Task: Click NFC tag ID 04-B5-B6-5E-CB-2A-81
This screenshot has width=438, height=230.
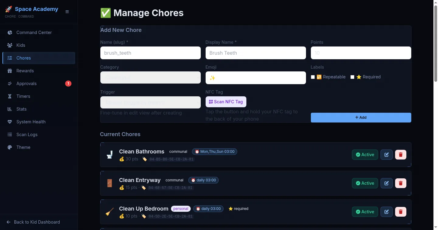Action: (x=172, y=159)
